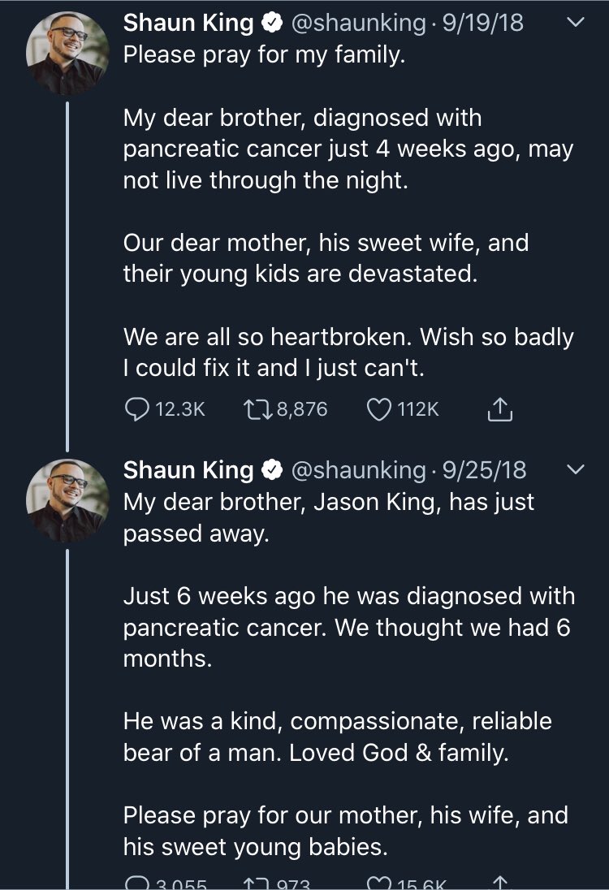Open the dropdown arrow on the 9/25/18 tweet

[x=575, y=470]
